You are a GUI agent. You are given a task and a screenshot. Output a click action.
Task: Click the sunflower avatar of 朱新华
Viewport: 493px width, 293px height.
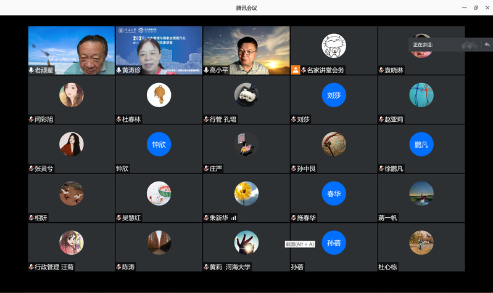[x=246, y=193]
